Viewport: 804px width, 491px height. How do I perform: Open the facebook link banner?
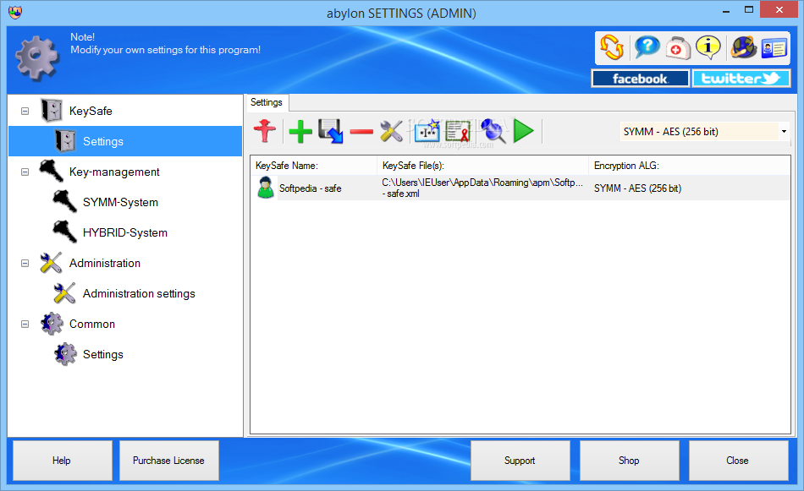click(x=640, y=79)
